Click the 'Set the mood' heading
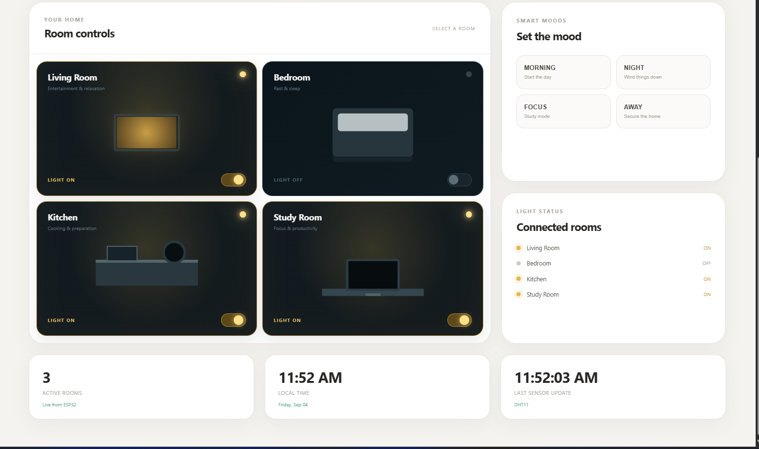Image resolution: width=759 pixels, height=449 pixels. pos(549,36)
